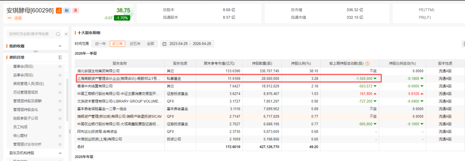Click shareholder 湖北安琪生物集团有限公司
Screen dimensions: 465x161
point(99,71)
